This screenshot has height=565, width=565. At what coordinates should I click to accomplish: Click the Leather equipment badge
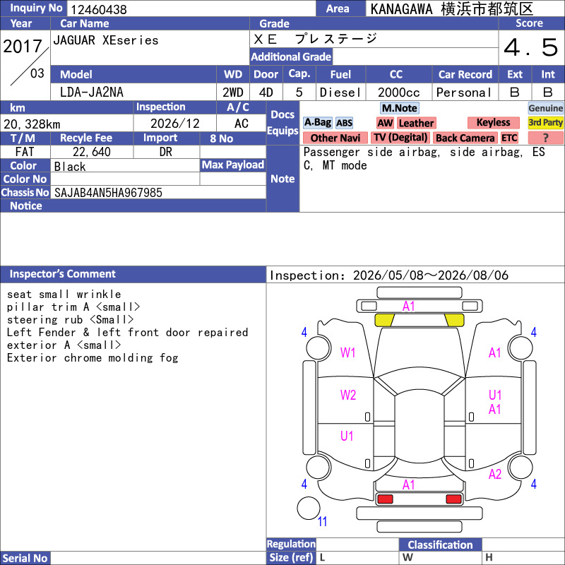[x=416, y=123]
